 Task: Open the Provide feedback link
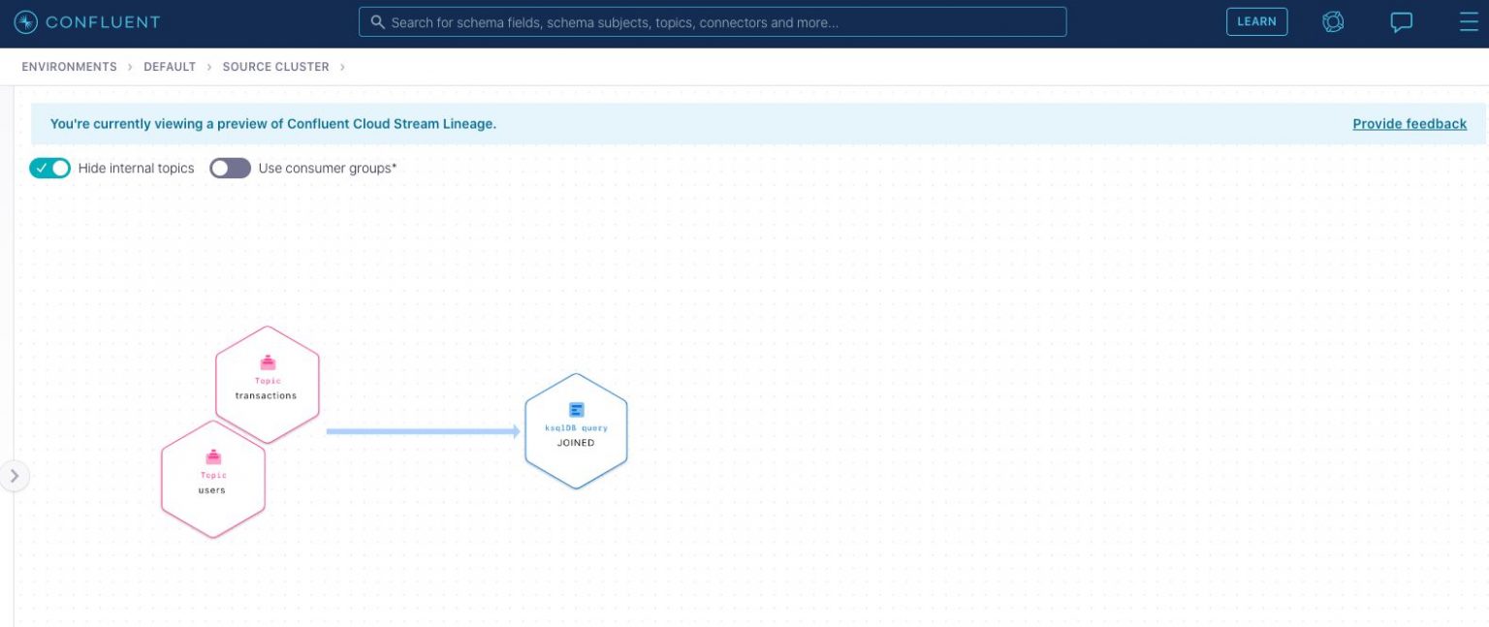[1410, 124]
